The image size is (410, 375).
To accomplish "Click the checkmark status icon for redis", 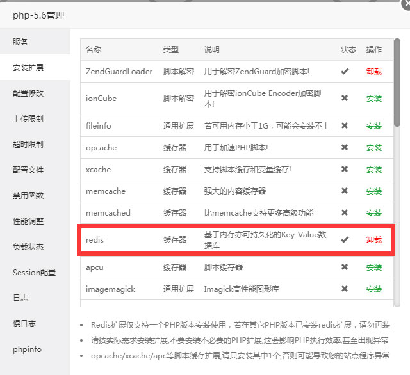I will pos(345,240).
